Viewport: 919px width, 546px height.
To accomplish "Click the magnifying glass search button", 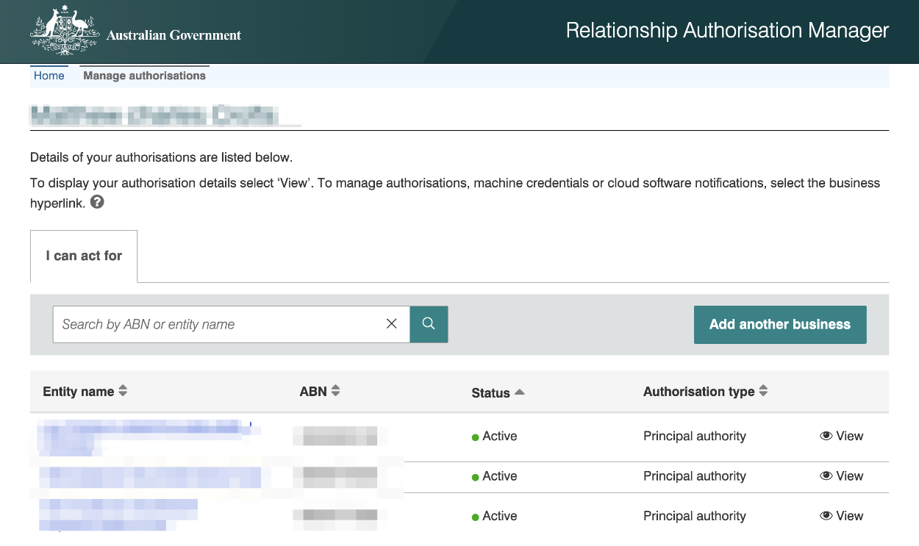I will coord(429,324).
